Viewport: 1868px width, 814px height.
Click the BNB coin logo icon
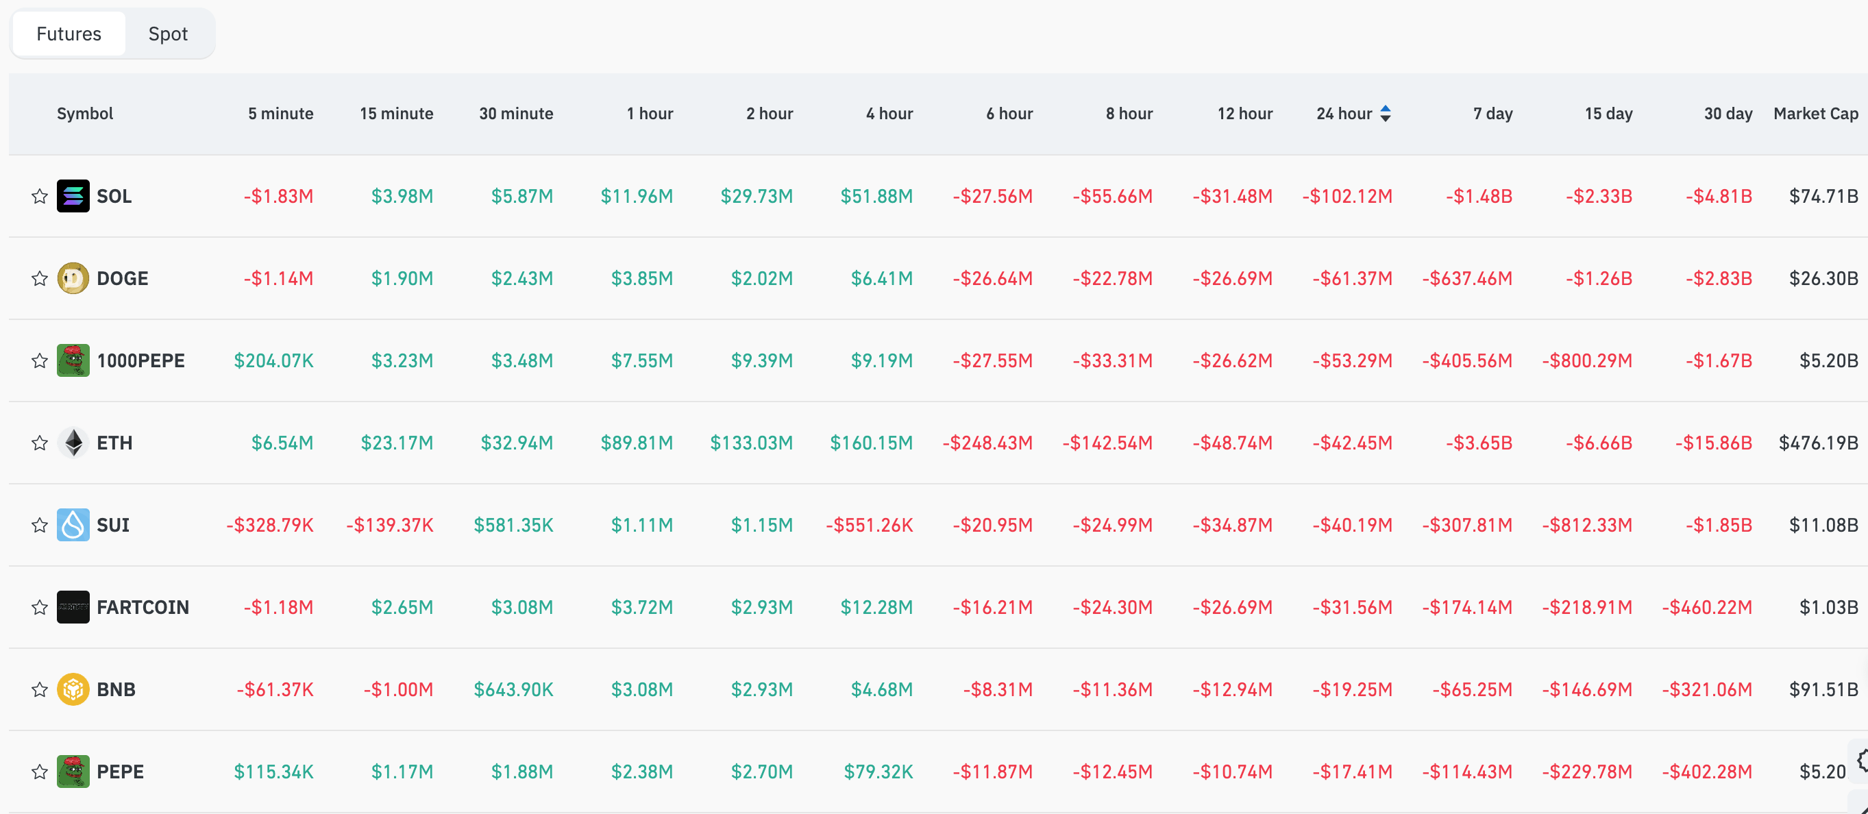point(73,689)
